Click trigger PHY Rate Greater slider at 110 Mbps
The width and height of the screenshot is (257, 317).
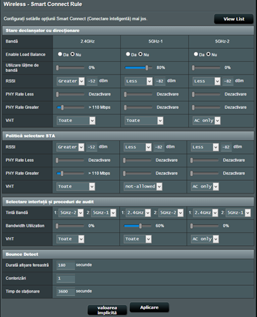(x=70, y=108)
